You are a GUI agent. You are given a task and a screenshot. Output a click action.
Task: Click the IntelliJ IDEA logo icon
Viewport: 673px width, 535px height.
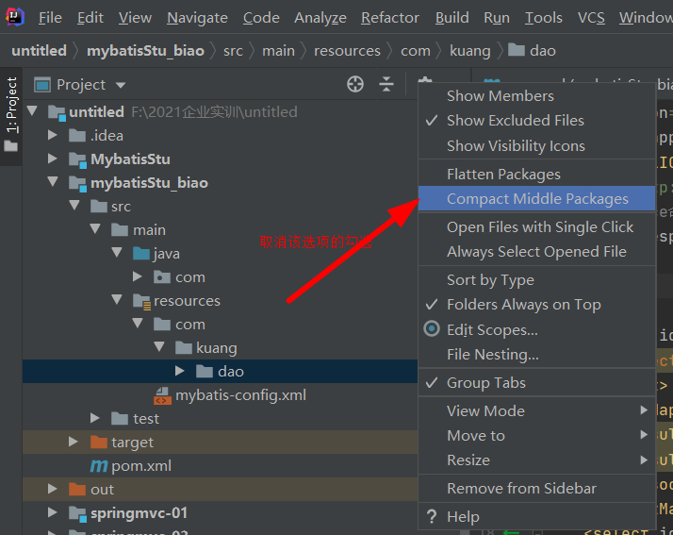(18, 17)
